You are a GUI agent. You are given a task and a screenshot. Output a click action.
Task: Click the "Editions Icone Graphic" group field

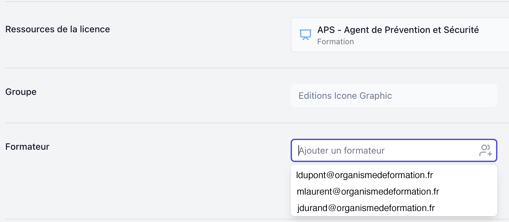pos(345,96)
